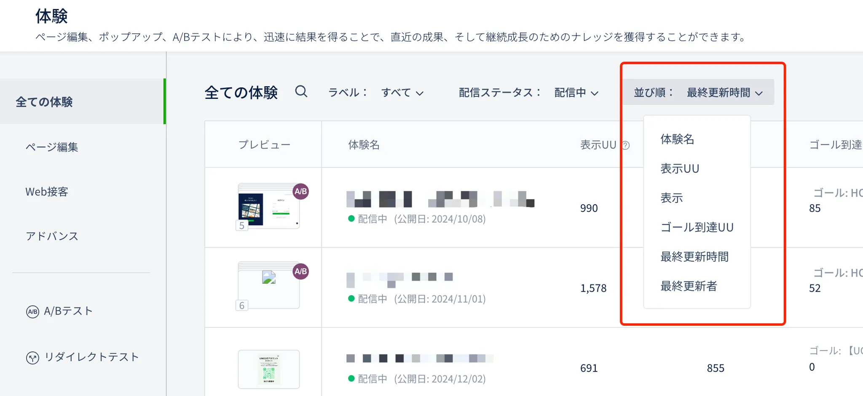Click the A/Bテスト circle icon in sidebar
The height and width of the screenshot is (396, 863).
32,312
